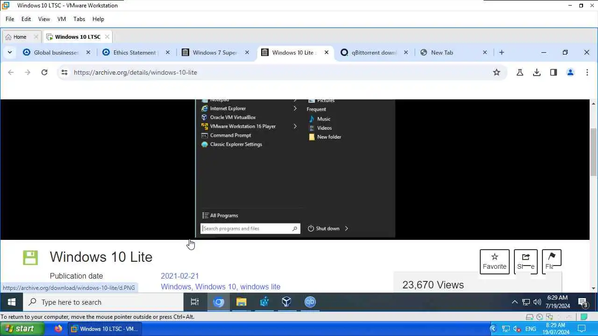Open the guest Windows 10 Start button
The width and height of the screenshot is (598, 336).
tap(12, 302)
